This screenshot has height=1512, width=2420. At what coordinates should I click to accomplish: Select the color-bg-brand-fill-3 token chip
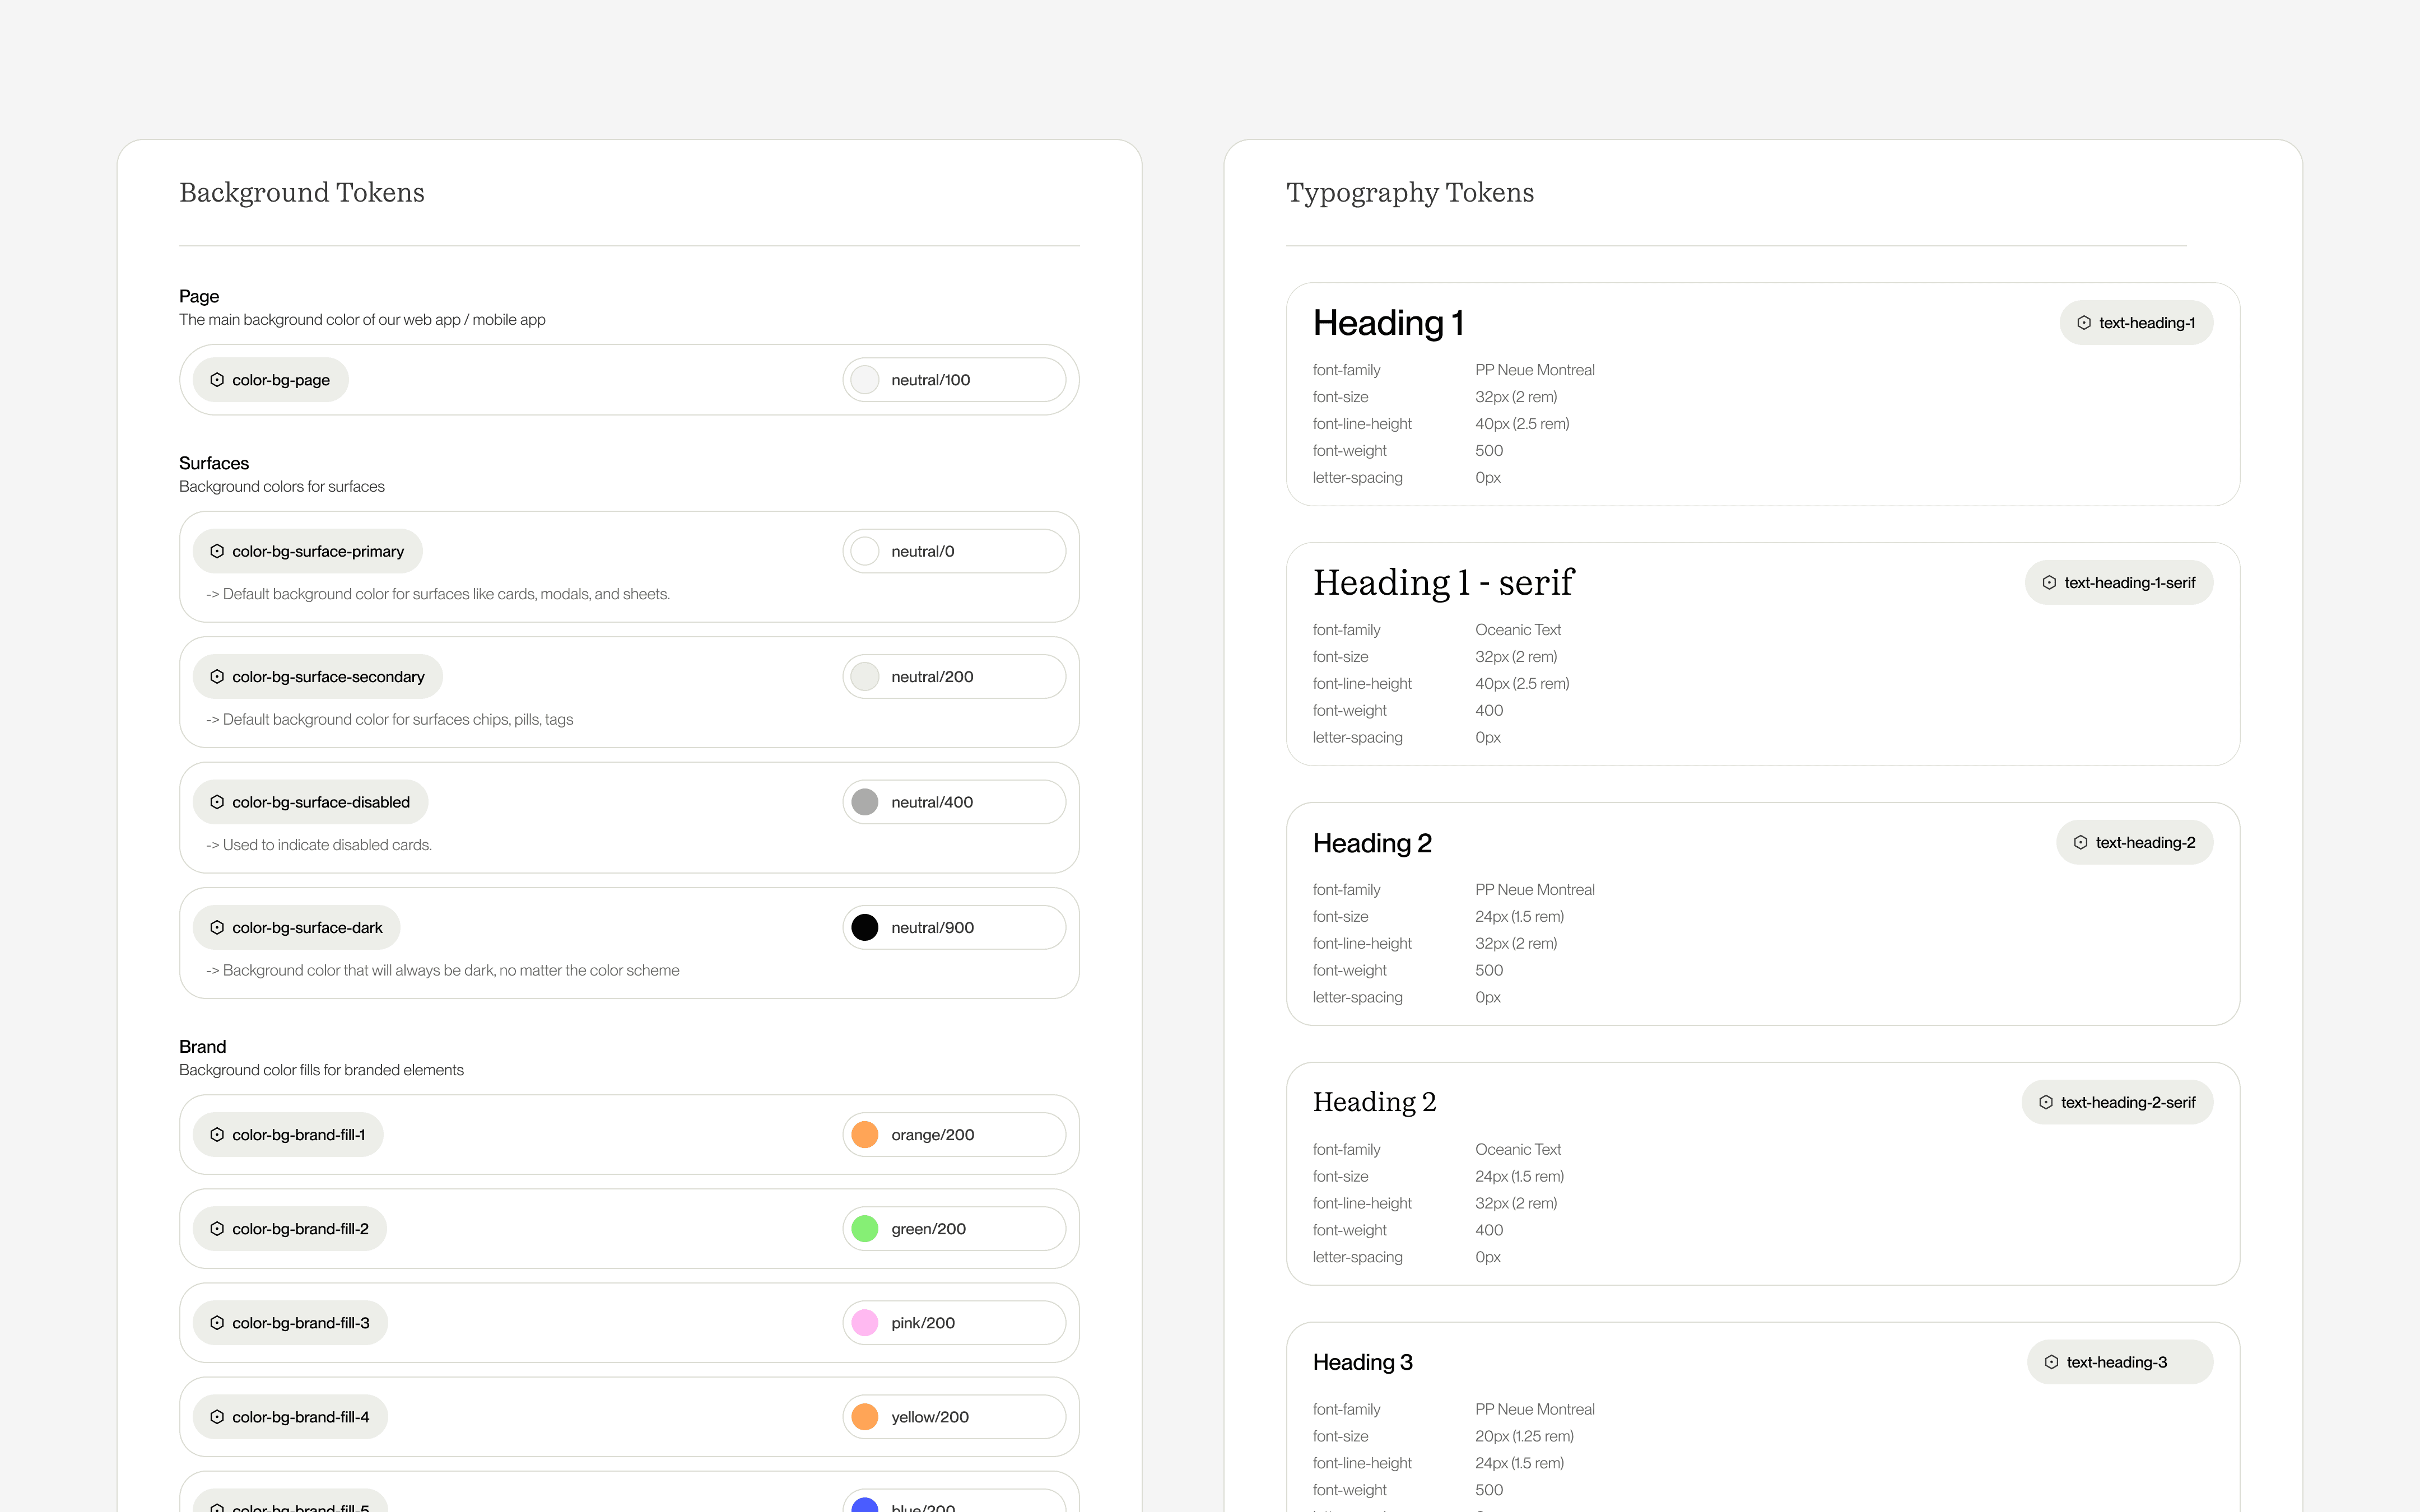(290, 1323)
